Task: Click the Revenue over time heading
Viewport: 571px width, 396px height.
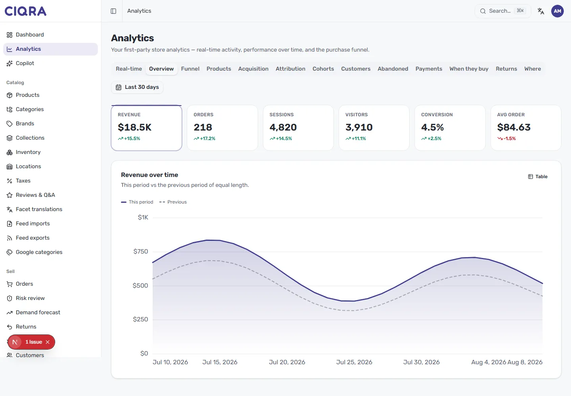Action: pos(149,175)
